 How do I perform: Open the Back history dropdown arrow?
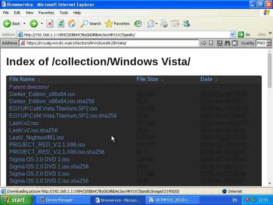tap(24, 24)
